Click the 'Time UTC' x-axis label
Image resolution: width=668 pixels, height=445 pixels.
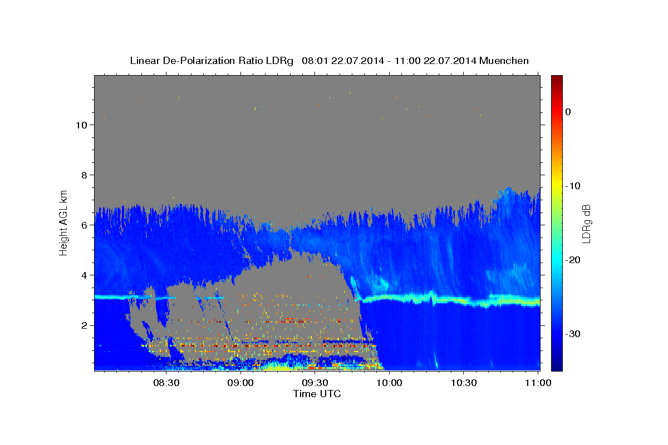click(x=317, y=394)
